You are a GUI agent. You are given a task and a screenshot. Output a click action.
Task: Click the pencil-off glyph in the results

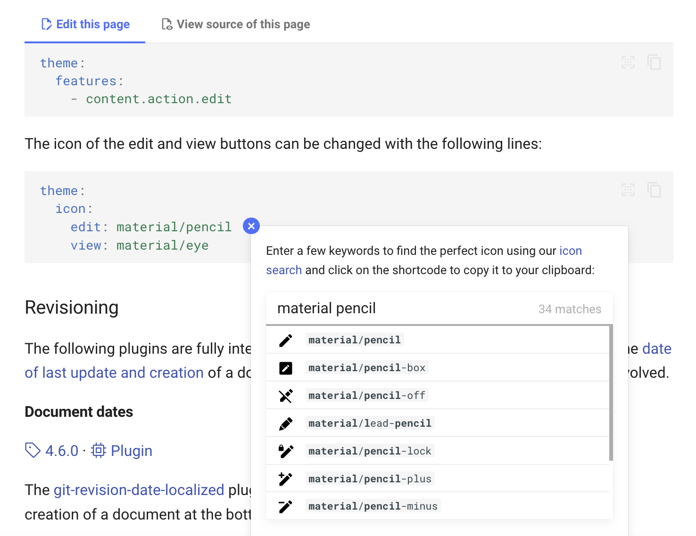tap(285, 396)
